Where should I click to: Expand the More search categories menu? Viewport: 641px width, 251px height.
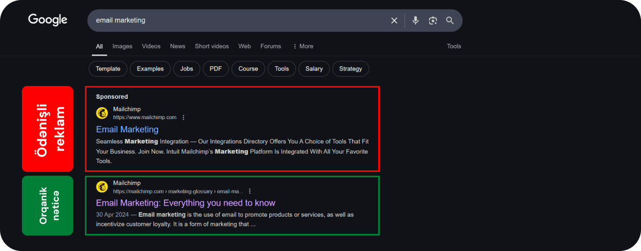pos(303,46)
